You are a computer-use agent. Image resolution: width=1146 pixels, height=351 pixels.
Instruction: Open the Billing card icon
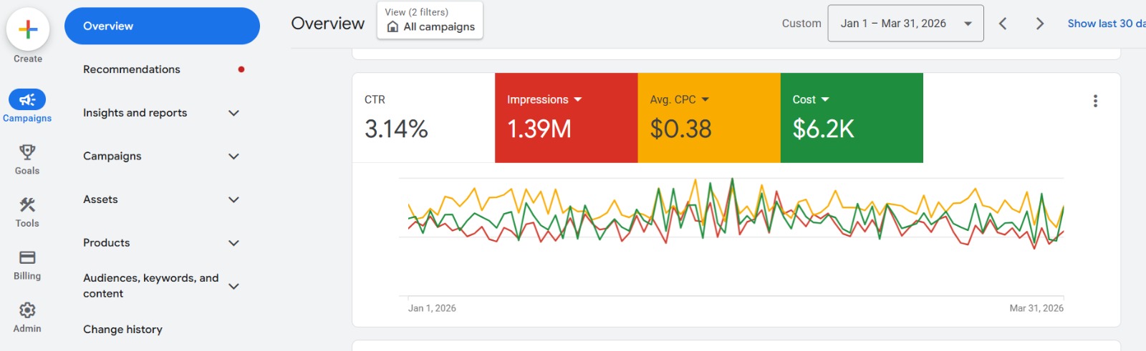tap(27, 257)
